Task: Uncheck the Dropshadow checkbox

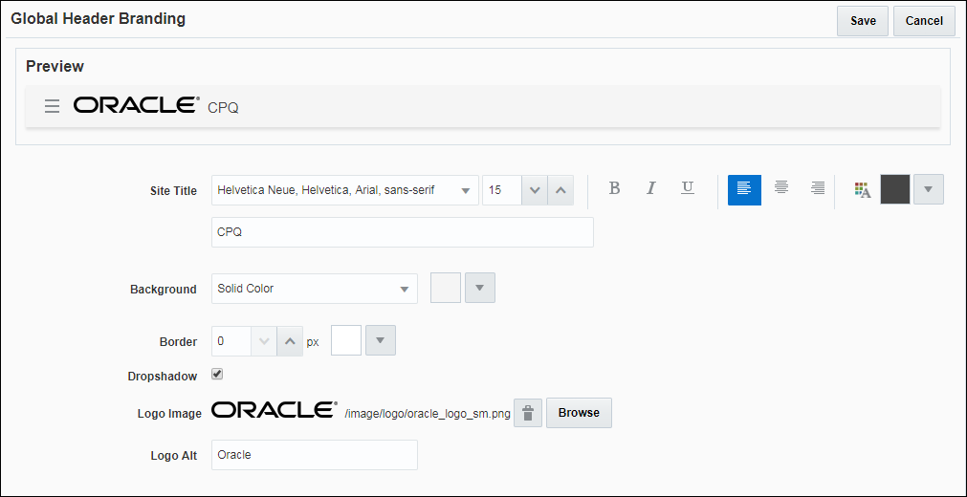Action: [x=217, y=374]
